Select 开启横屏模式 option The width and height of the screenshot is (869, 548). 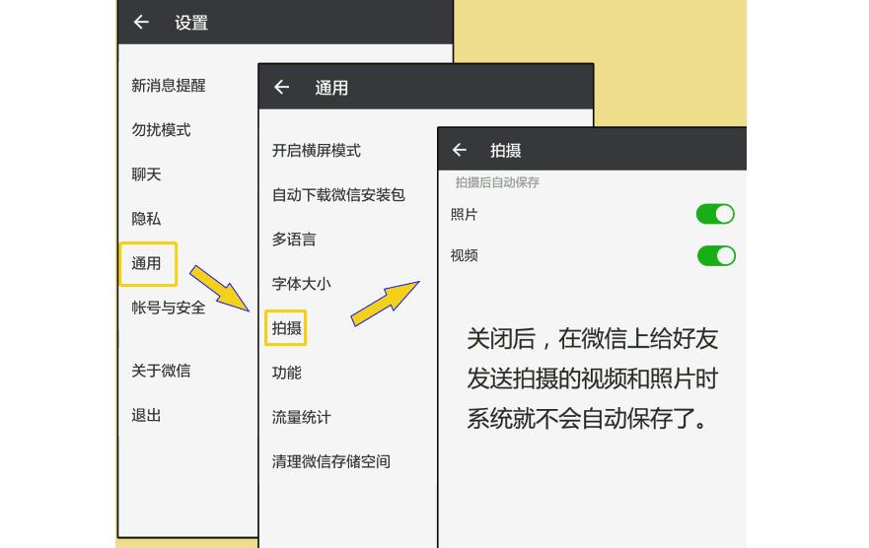[x=317, y=151]
